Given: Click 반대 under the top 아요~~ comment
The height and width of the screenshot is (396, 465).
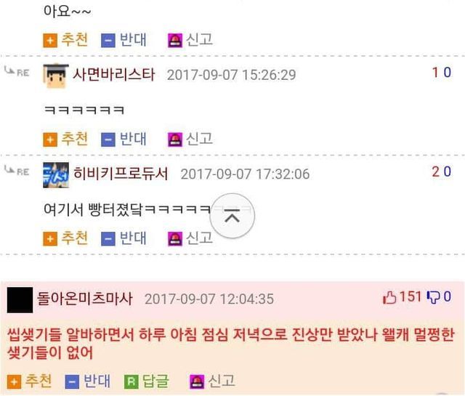Looking at the screenshot, I should click(x=133, y=40).
